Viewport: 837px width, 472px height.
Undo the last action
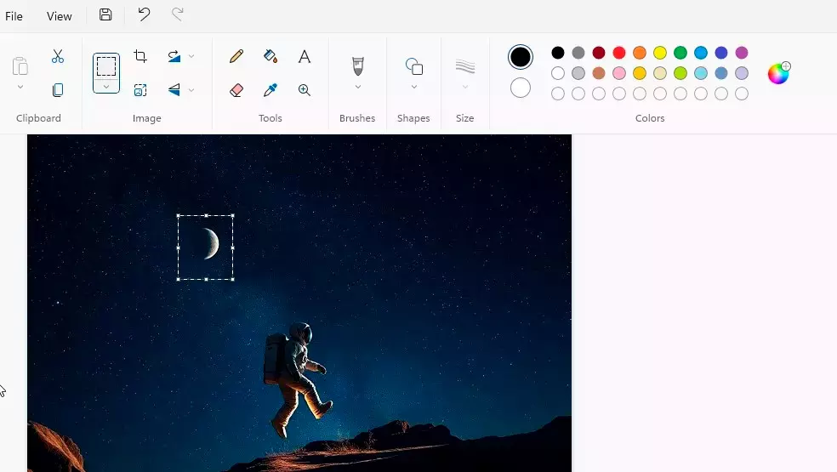(x=144, y=15)
